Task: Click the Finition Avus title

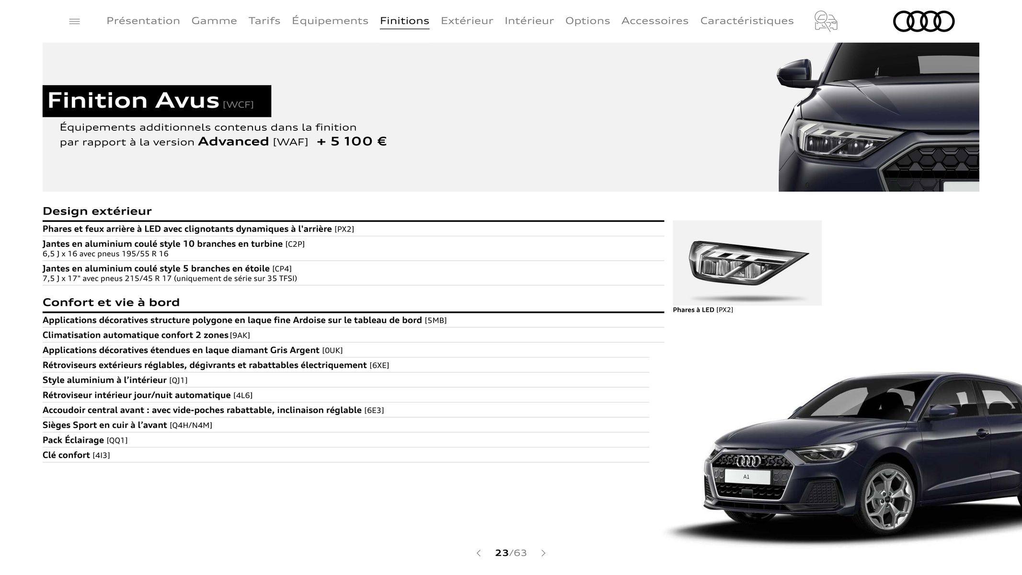Action: (x=133, y=100)
